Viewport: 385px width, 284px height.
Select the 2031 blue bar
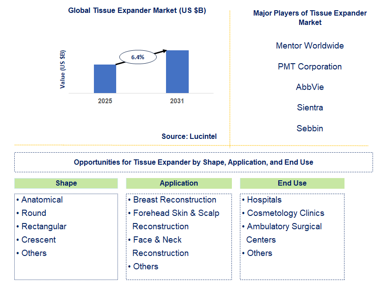coord(177,72)
